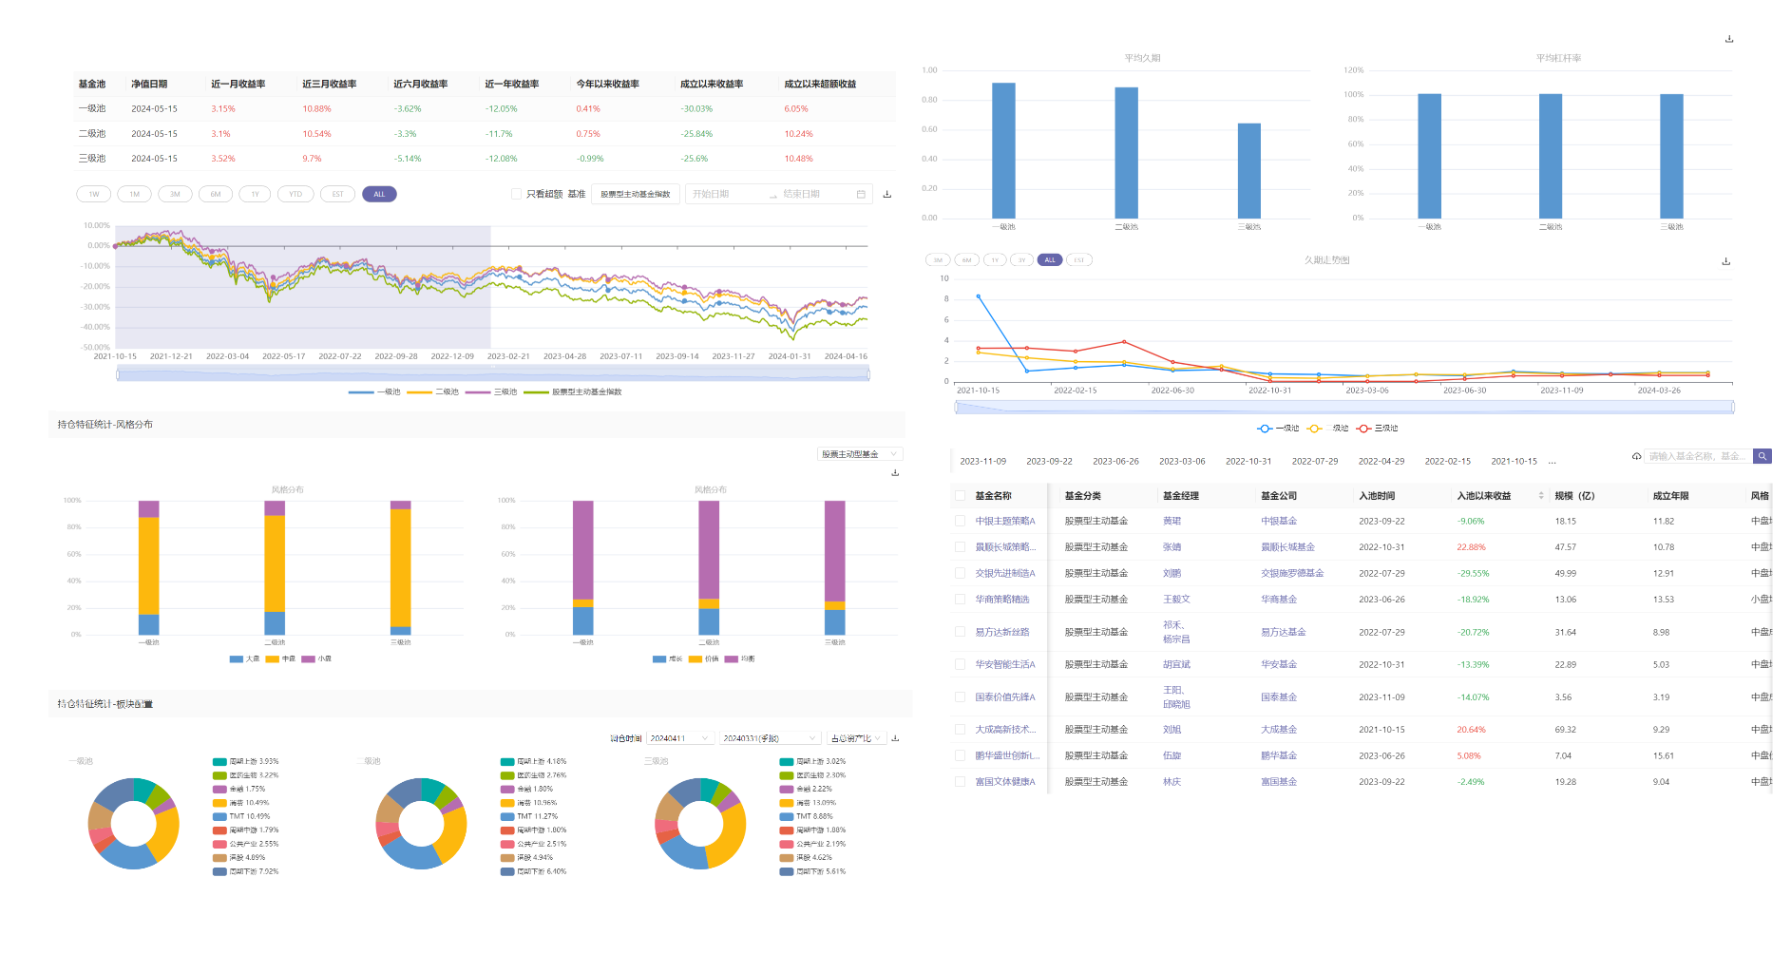Download the fund pool returns chart
The width and height of the screenshot is (1791, 954).
coord(886,195)
